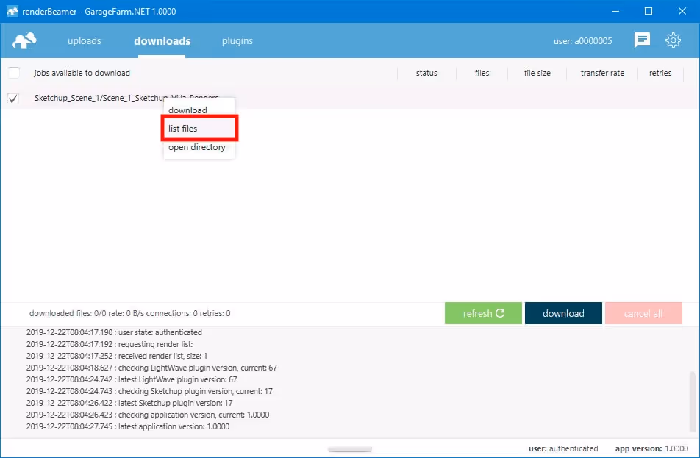Image resolution: width=700 pixels, height=458 pixels.
Task: Click the user: a0000005 label
Action: [582, 41]
